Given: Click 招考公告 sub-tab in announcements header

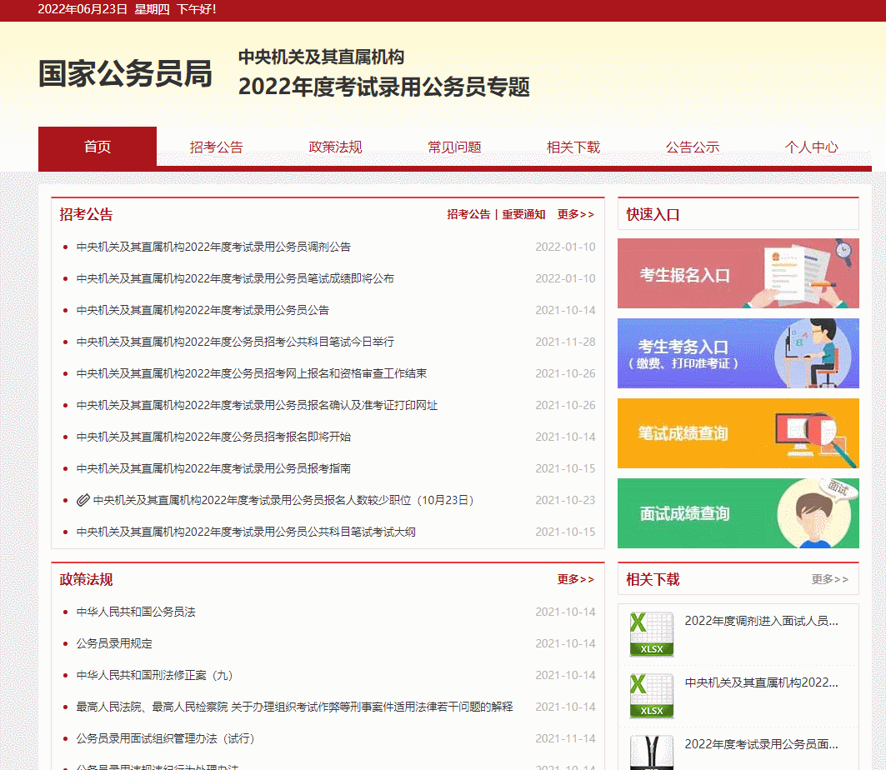Looking at the screenshot, I should point(468,214).
